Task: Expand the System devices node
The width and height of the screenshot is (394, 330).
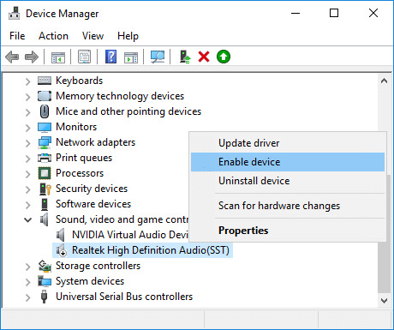Action: 27,282
